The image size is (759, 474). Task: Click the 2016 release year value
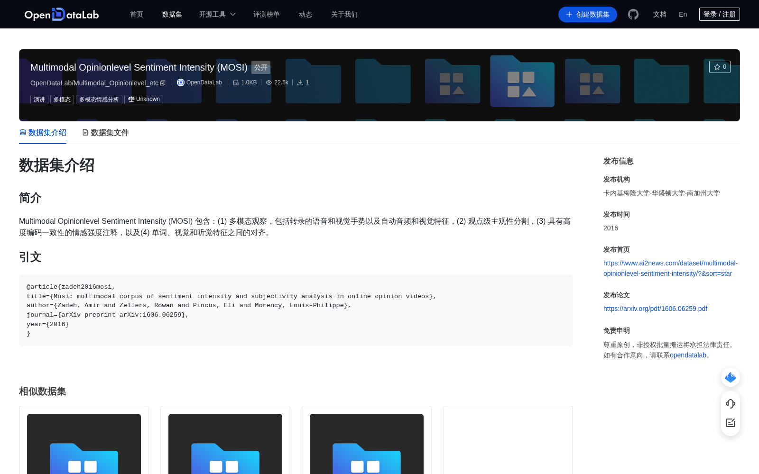click(611, 228)
